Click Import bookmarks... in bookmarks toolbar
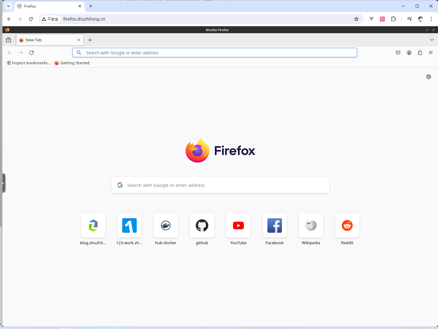 tap(29, 63)
